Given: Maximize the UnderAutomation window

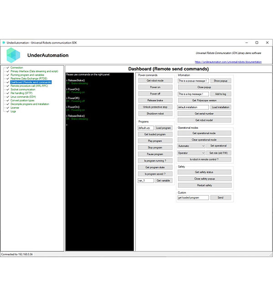Looking at the screenshot, I should 257,43.
